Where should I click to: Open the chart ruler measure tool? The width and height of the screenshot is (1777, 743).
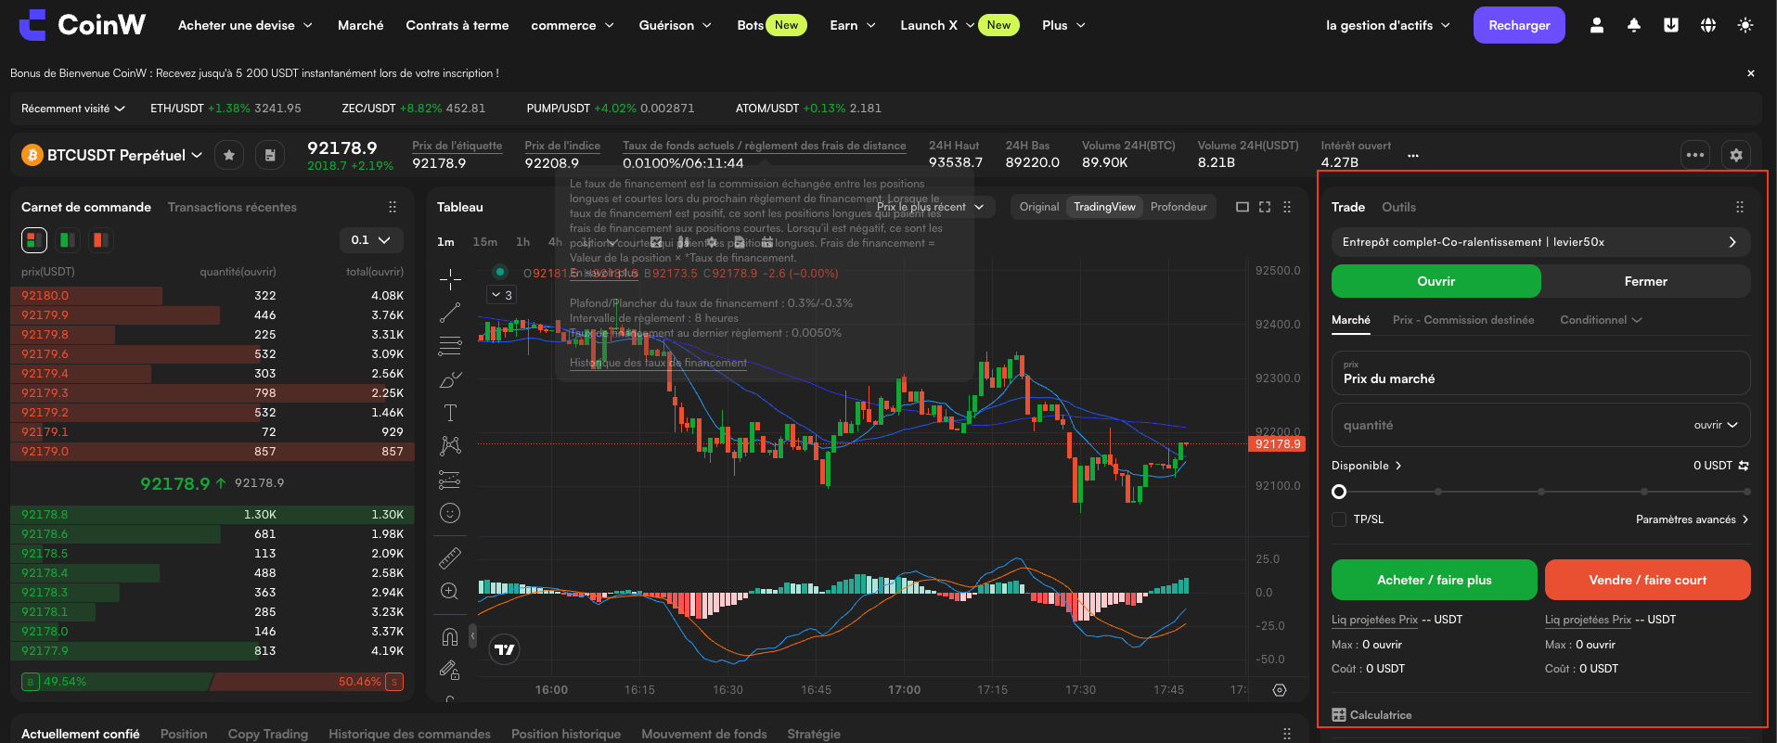click(450, 557)
